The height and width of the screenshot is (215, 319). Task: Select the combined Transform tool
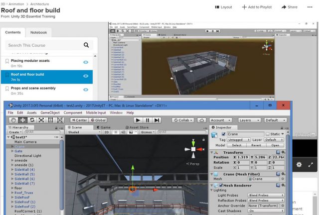pyautogui.click(x=60, y=120)
